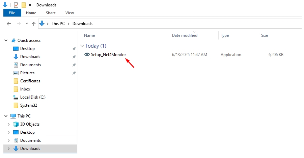
Task: Open the System32 folder in Quick access
Action: 28,105
